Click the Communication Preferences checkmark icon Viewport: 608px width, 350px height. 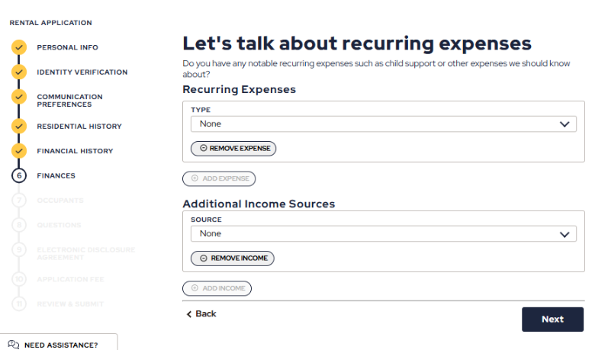coord(18,97)
